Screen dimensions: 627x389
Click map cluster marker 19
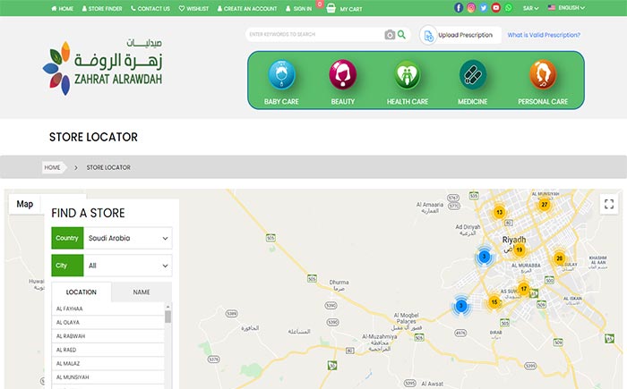coord(519,250)
